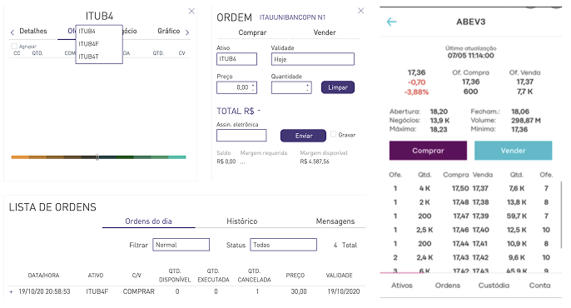Open the Ordens do dia tab

(148, 221)
